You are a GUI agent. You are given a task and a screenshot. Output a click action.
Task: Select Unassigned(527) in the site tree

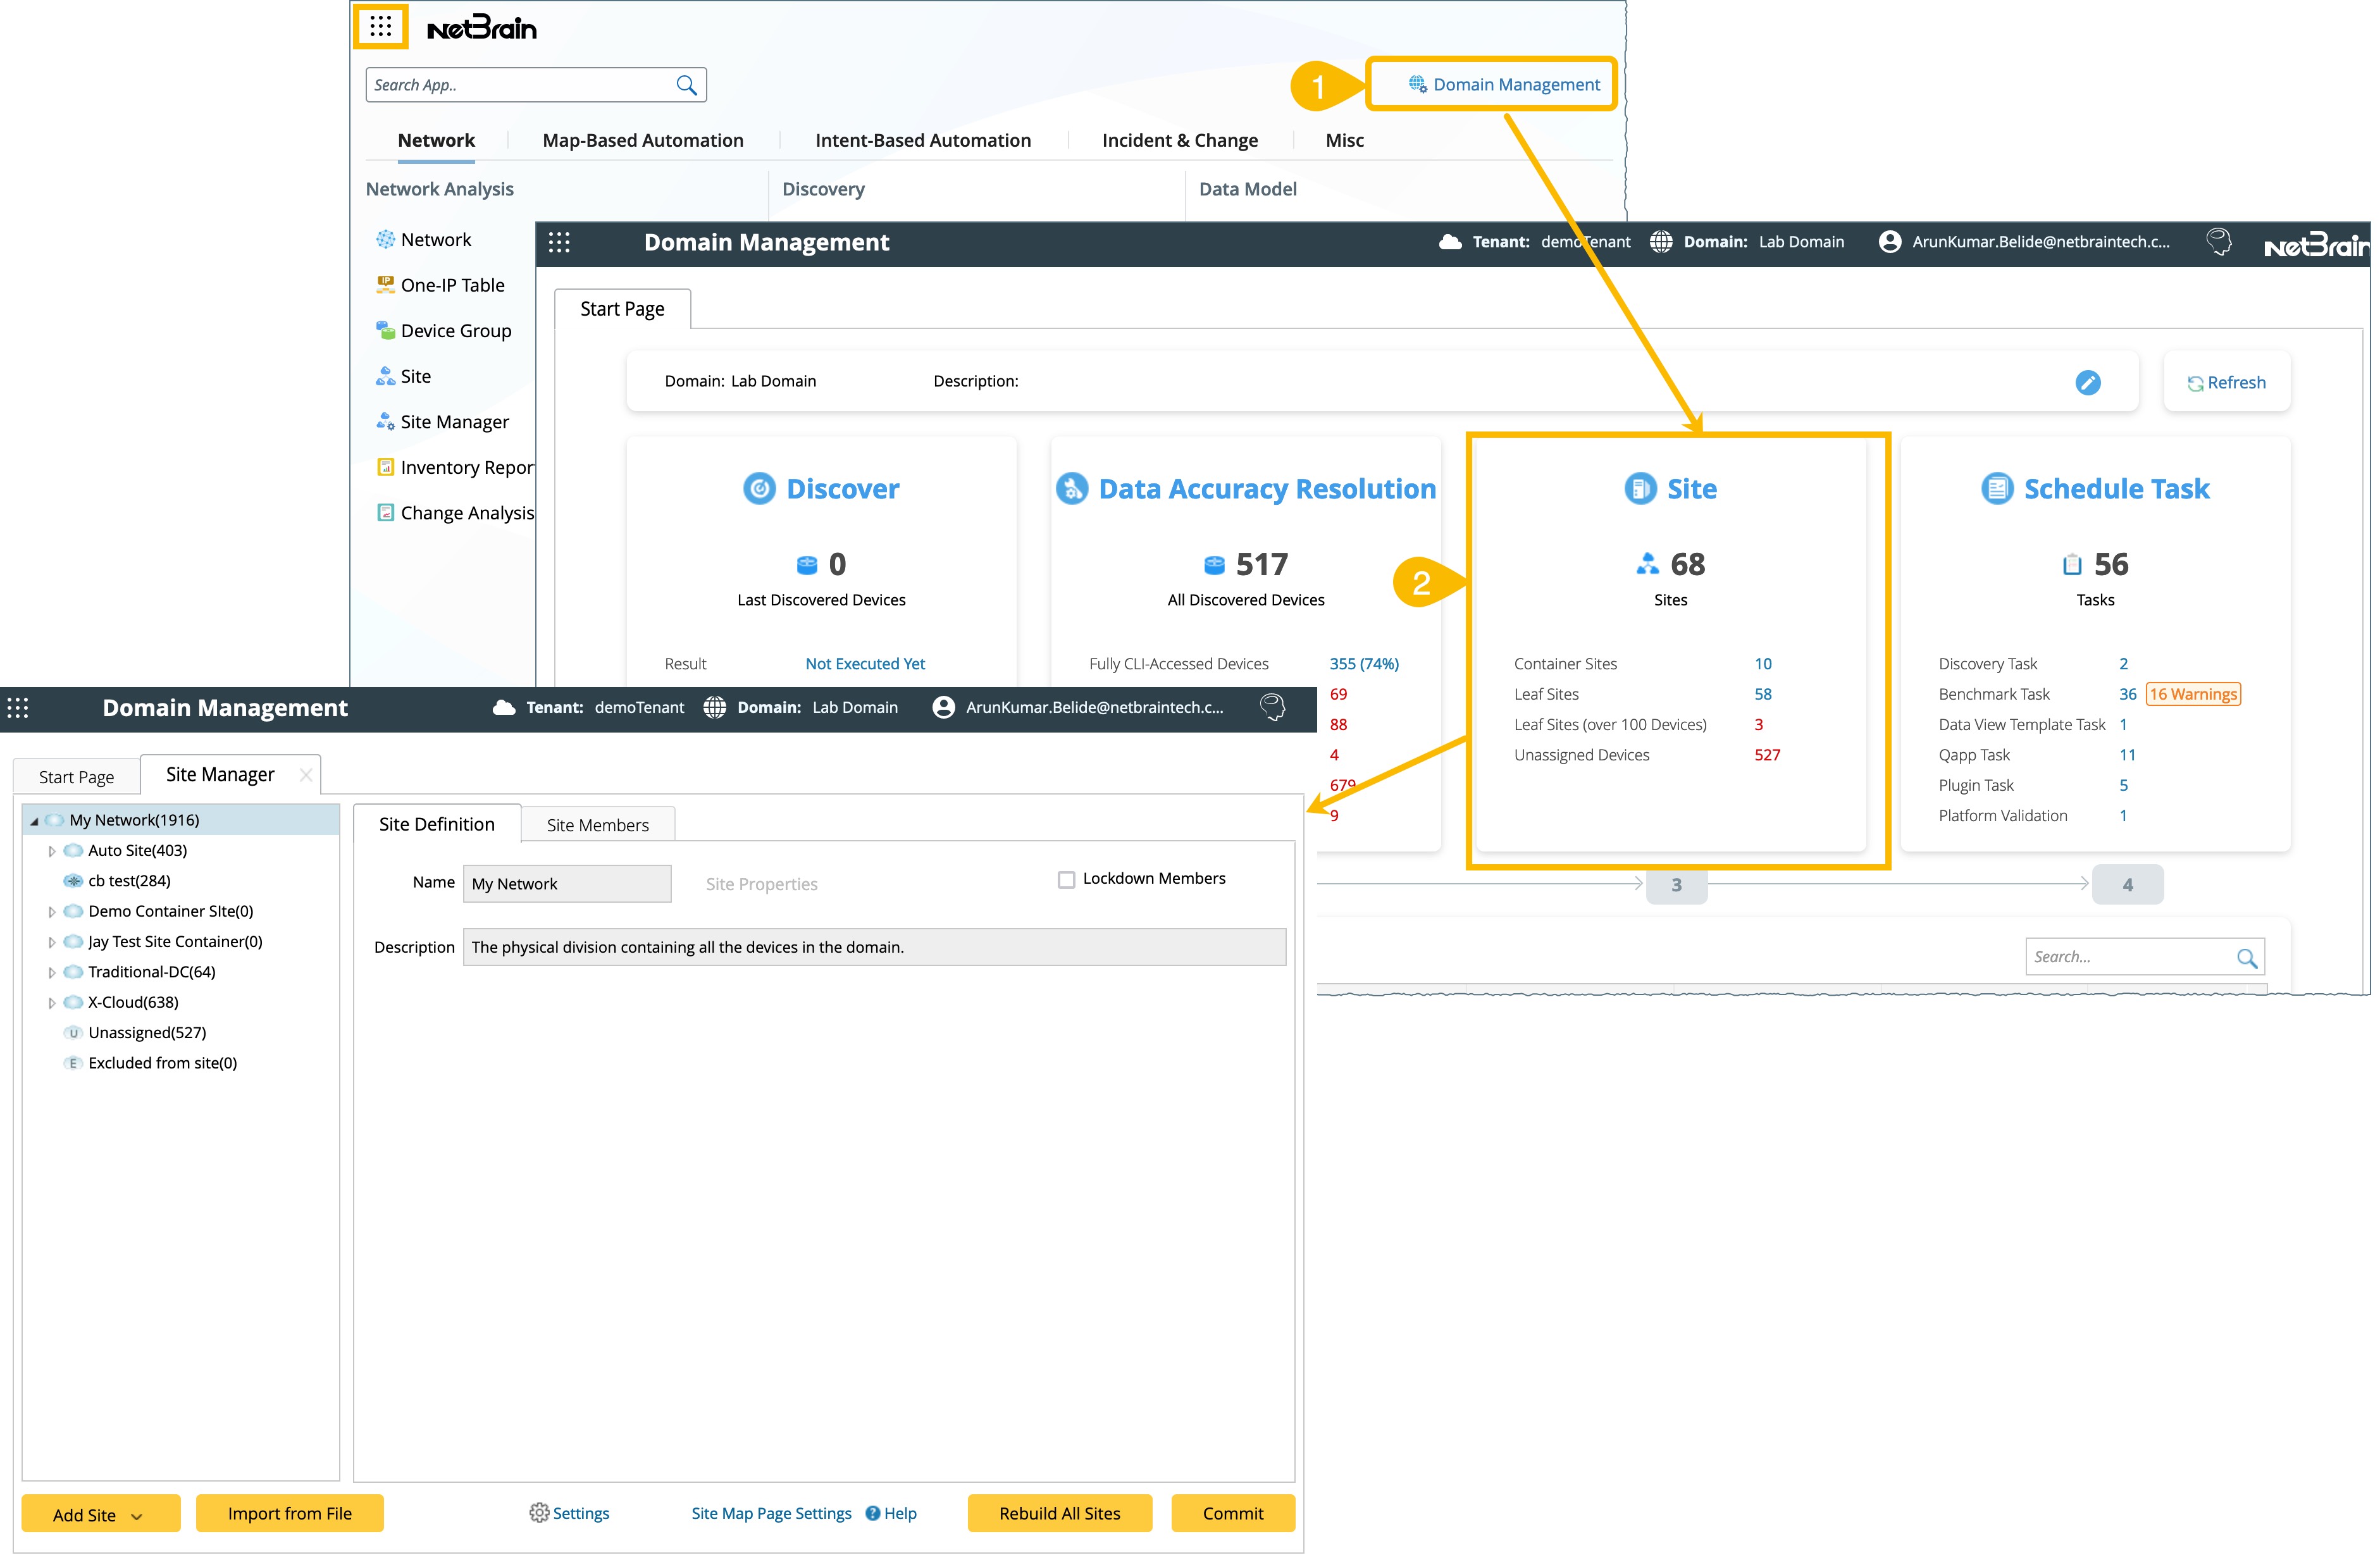tap(147, 1032)
